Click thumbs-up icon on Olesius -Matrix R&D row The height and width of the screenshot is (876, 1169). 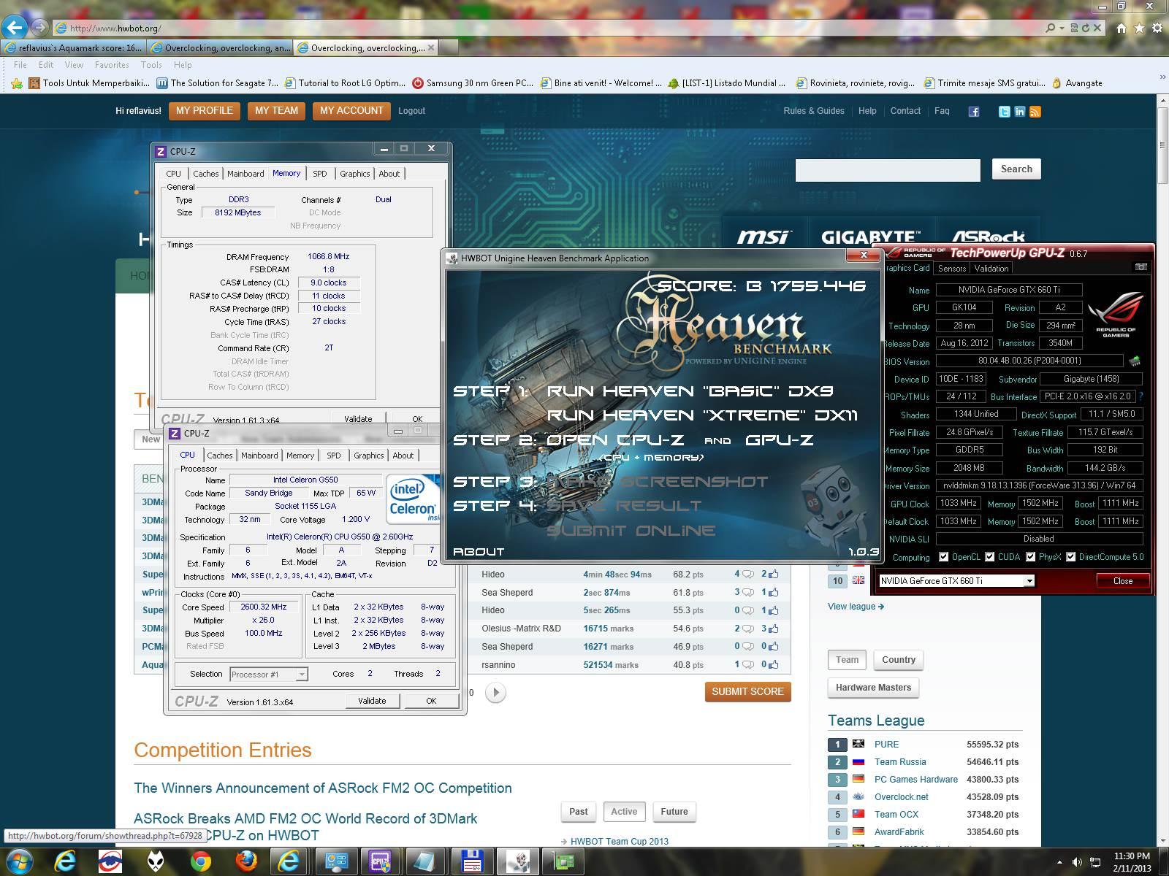(x=773, y=629)
